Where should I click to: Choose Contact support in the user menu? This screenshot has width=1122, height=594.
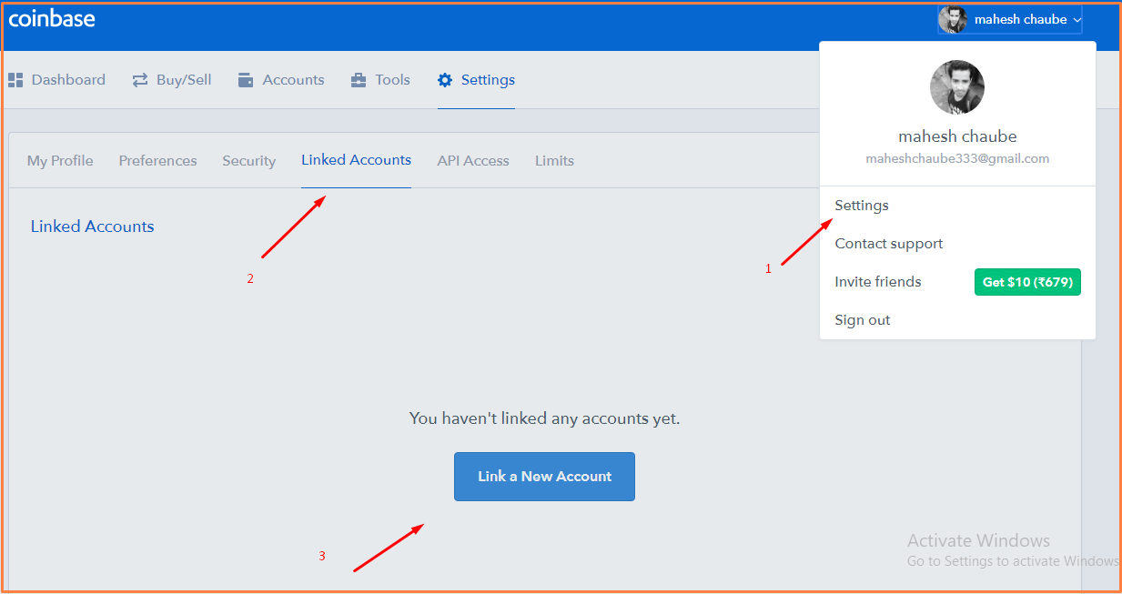889,244
